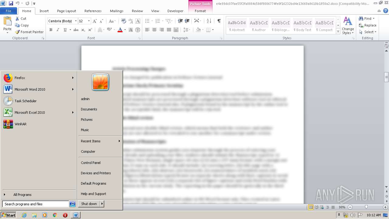The width and height of the screenshot is (389, 219).
Task: Increase paragraph indent
Action: point(187,21)
